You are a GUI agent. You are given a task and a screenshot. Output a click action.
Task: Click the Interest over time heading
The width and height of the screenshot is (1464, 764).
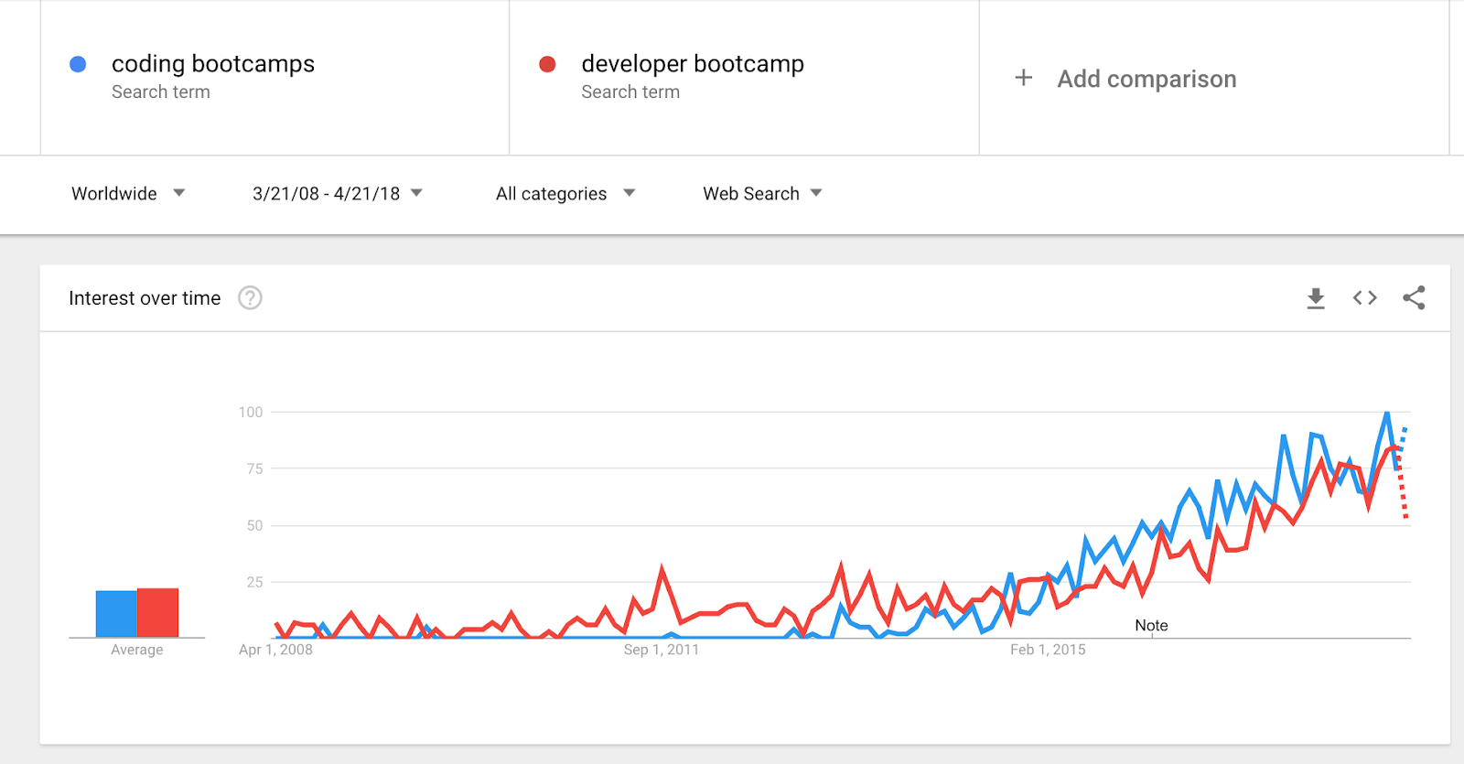point(145,298)
